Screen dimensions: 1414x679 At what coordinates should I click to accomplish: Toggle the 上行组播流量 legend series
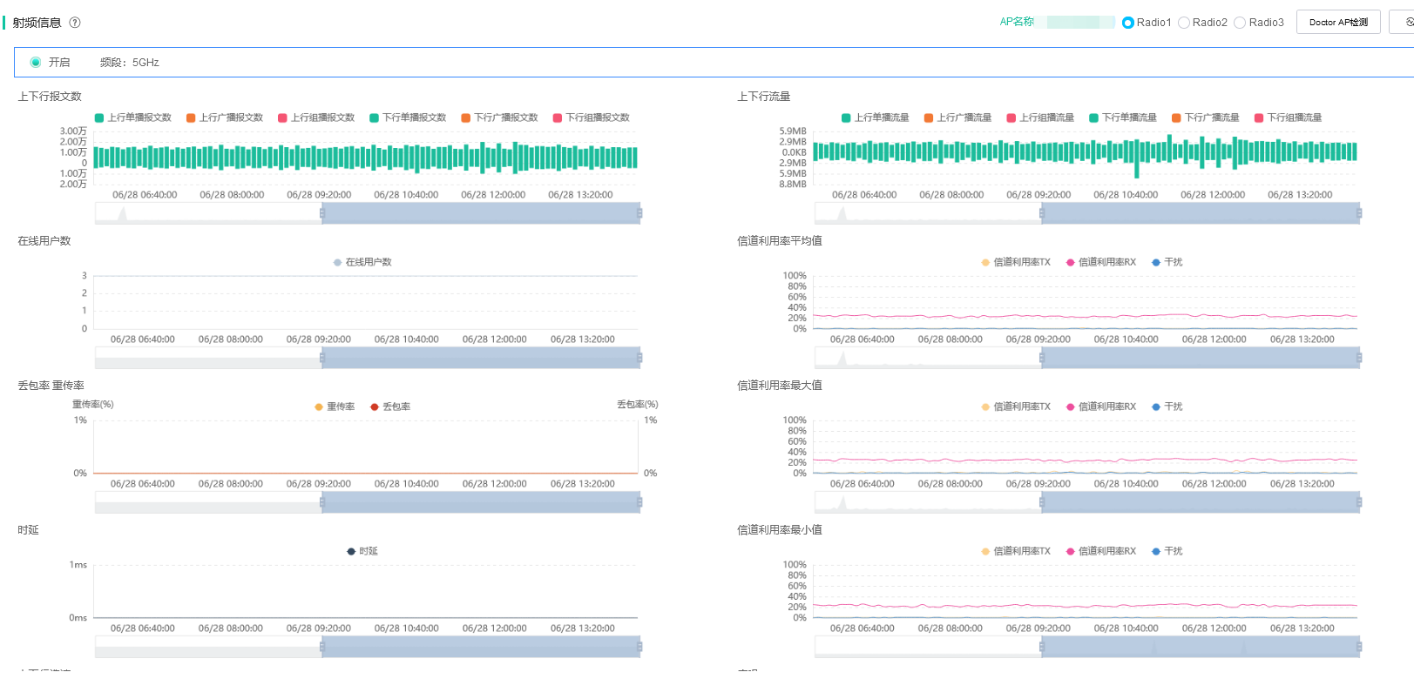(1040, 118)
